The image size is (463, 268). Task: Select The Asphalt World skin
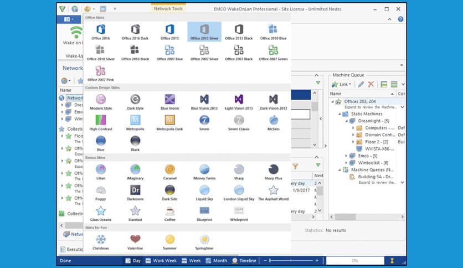point(273,193)
